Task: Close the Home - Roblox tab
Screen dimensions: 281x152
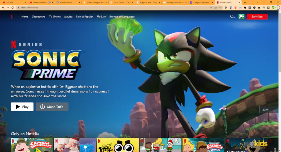Action: point(79,2)
